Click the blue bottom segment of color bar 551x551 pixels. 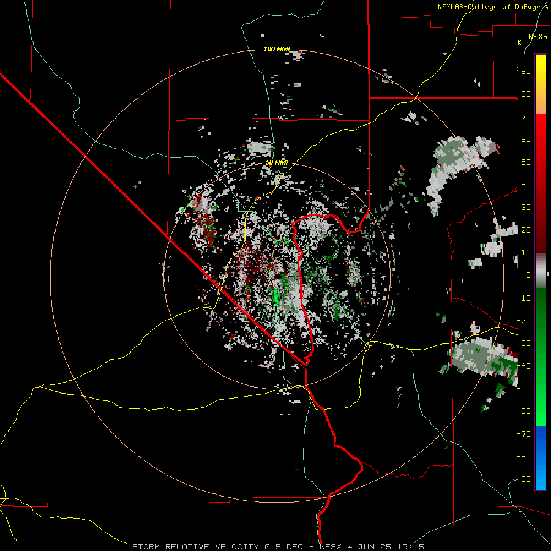click(x=541, y=457)
